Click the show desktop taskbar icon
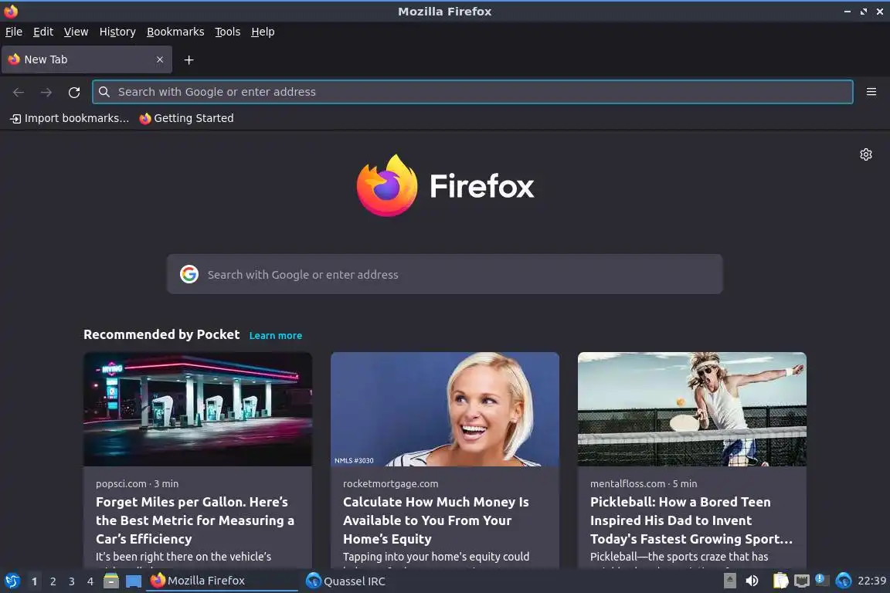Screen dimensions: 890x593 pos(134,581)
